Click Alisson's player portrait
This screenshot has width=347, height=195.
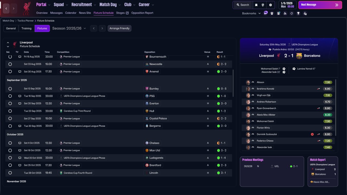(x=248, y=82)
